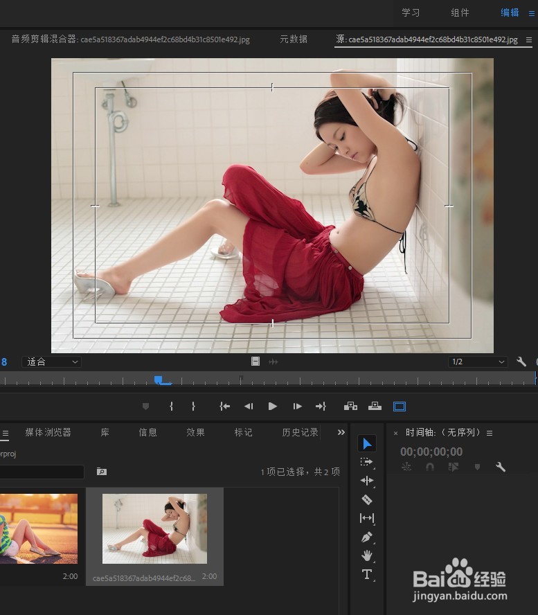Step forward one frame
The height and width of the screenshot is (615, 538).
[297, 407]
